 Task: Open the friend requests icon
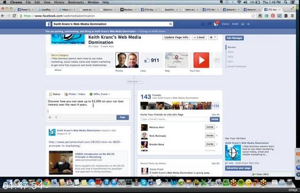tap(203, 24)
